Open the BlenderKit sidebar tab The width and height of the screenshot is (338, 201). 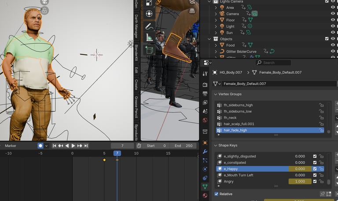point(136,54)
